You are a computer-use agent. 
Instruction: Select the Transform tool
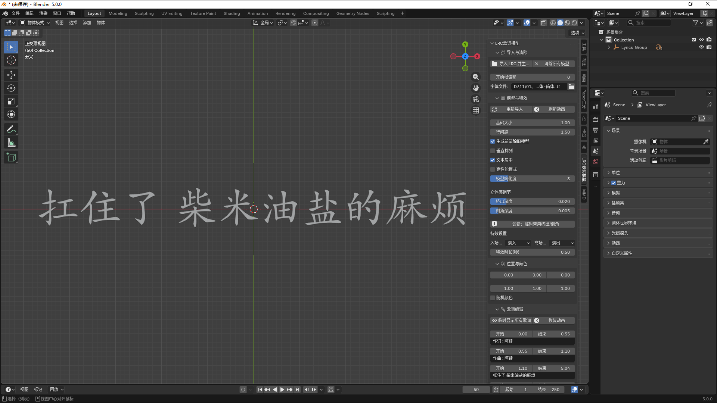coord(11,114)
